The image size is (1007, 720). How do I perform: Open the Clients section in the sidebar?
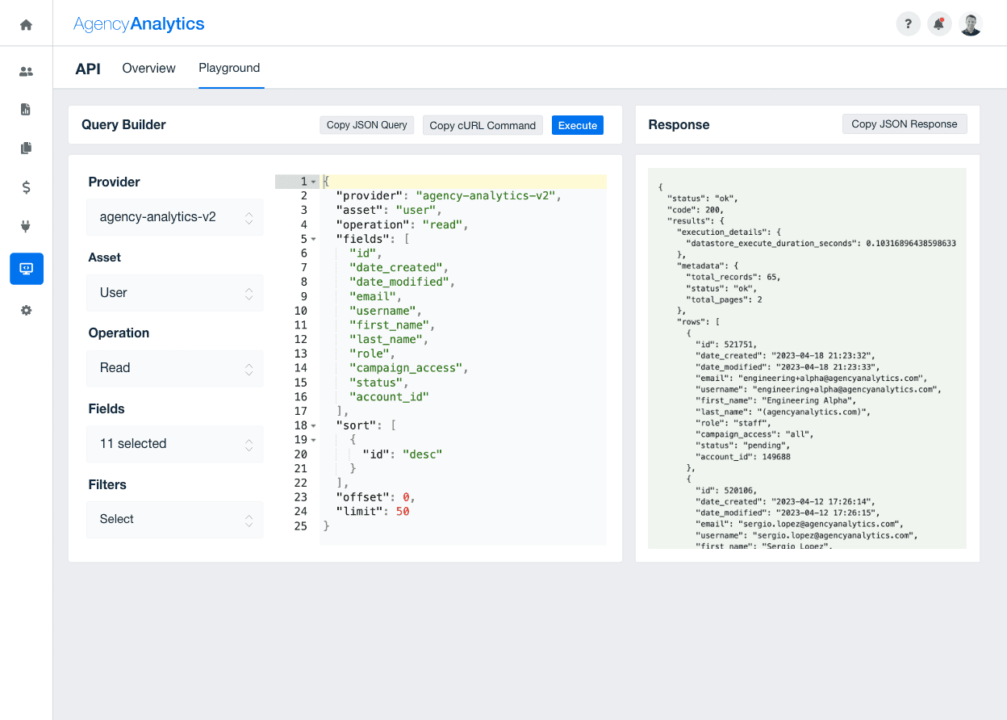26,71
